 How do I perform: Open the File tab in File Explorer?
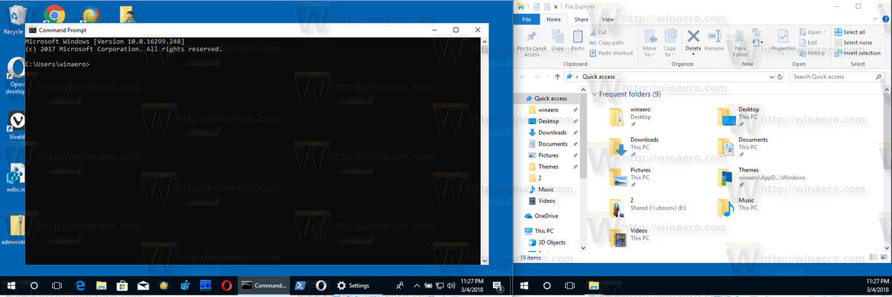click(526, 19)
